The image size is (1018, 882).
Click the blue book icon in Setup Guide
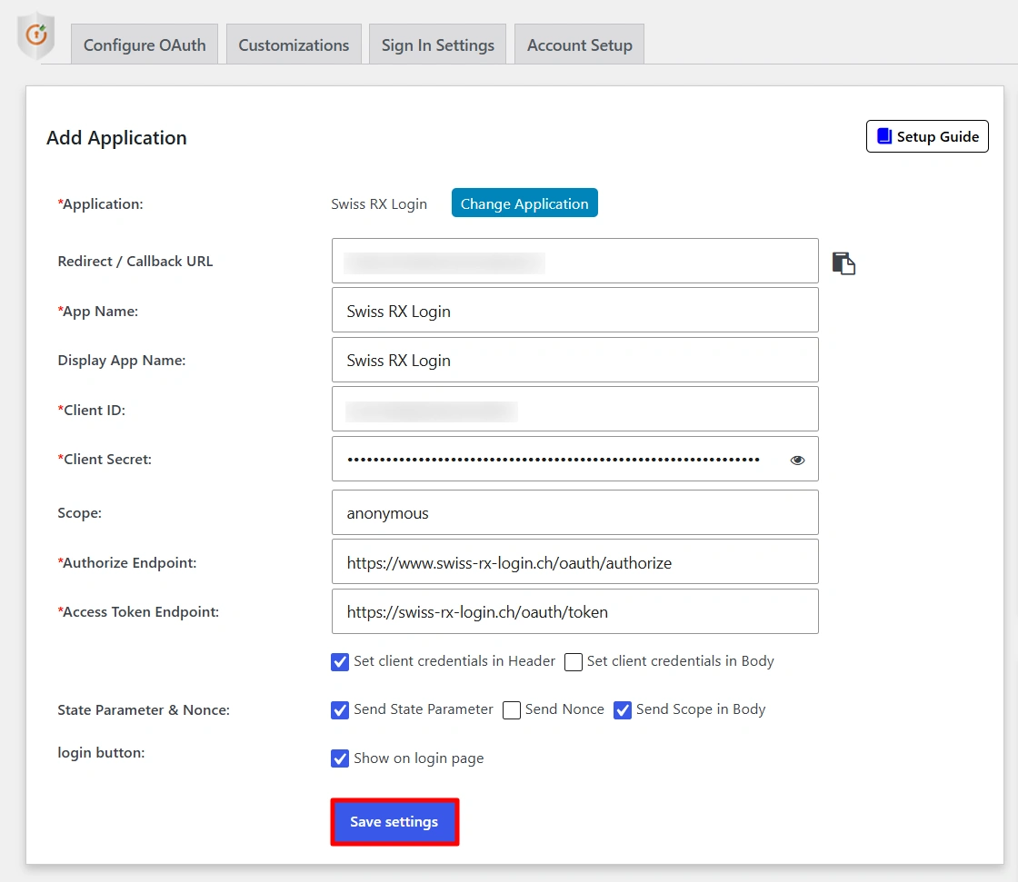[x=884, y=135]
